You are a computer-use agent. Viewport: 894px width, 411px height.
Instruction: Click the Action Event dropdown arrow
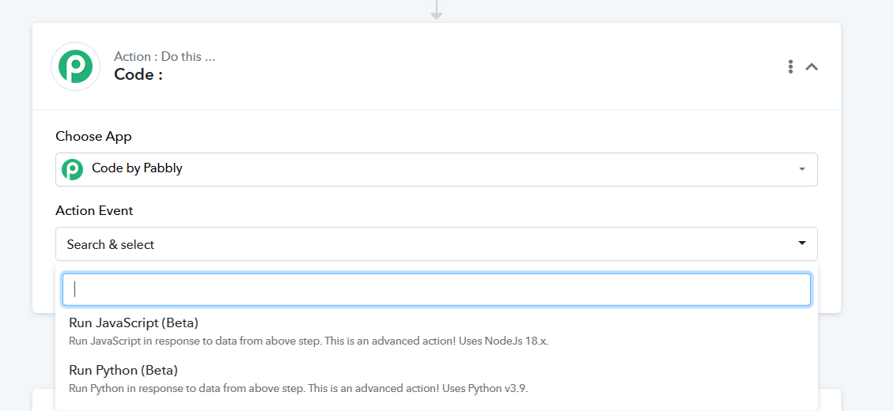802,243
